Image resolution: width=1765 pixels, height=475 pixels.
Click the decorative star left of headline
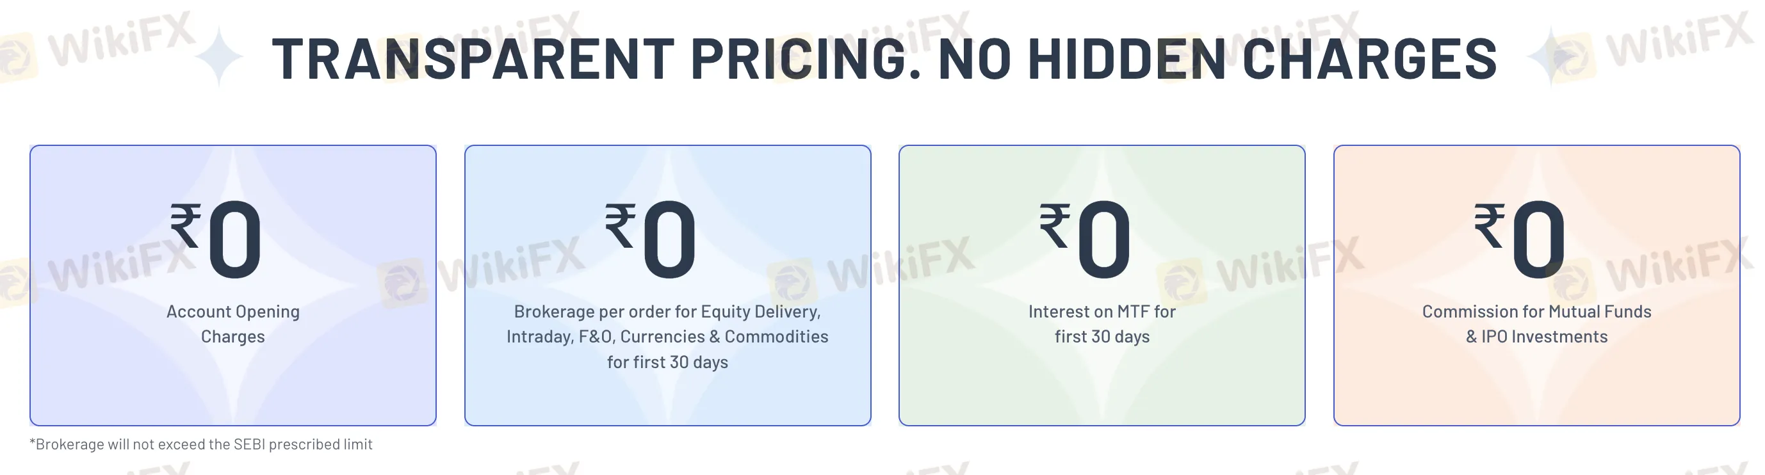click(x=218, y=58)
